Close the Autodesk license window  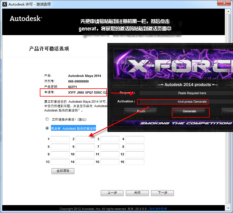pos(224,3)
